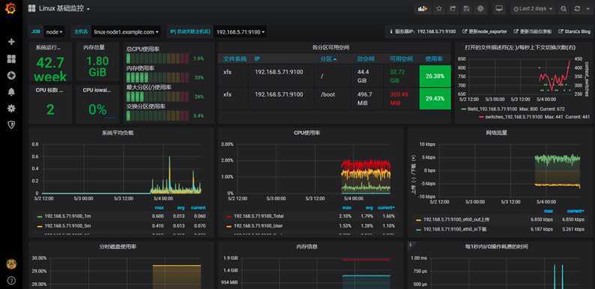Open the 192.168.5.71:9100 IP variable dropdown

(241, 32)
